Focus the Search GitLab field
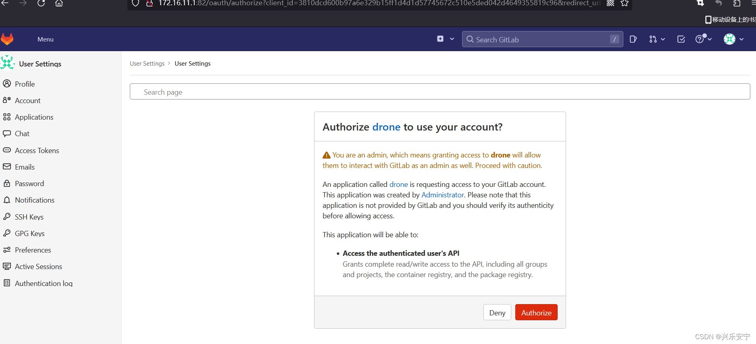This screenshot has width=756, height=344. click(x=542, y=39)
